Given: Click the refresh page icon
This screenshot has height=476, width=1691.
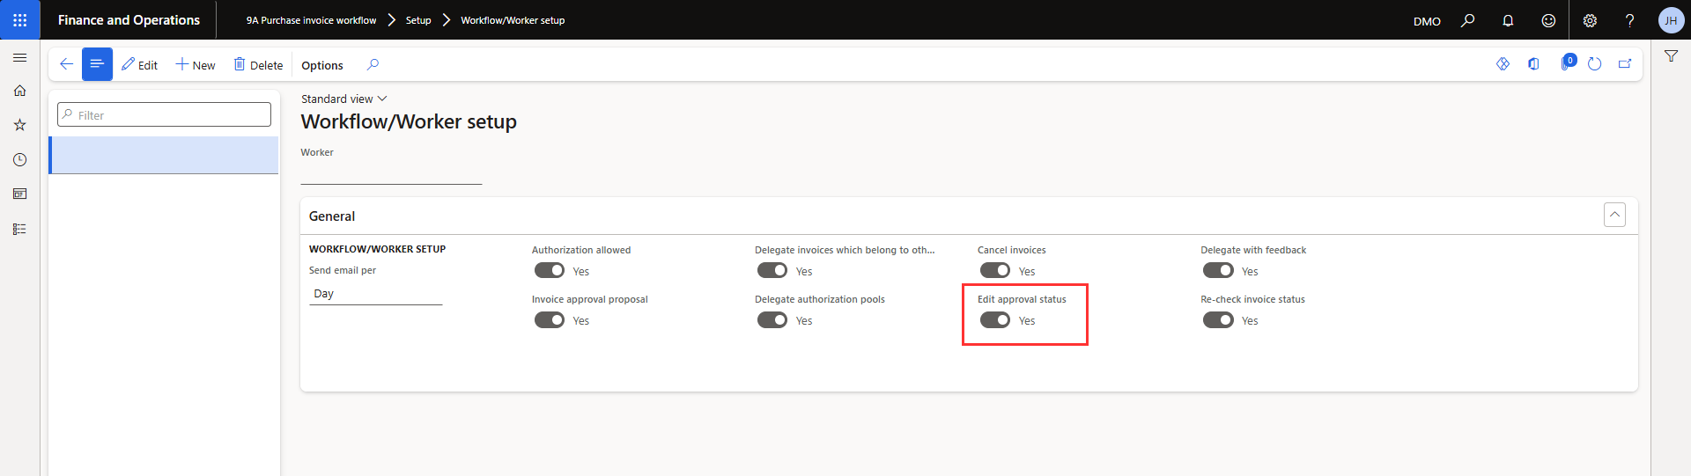Looking at the screenshot, I should (1594, 64).
